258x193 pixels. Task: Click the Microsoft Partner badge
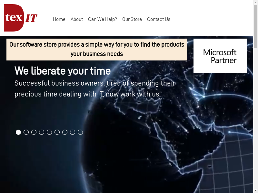tap(220, 56)
